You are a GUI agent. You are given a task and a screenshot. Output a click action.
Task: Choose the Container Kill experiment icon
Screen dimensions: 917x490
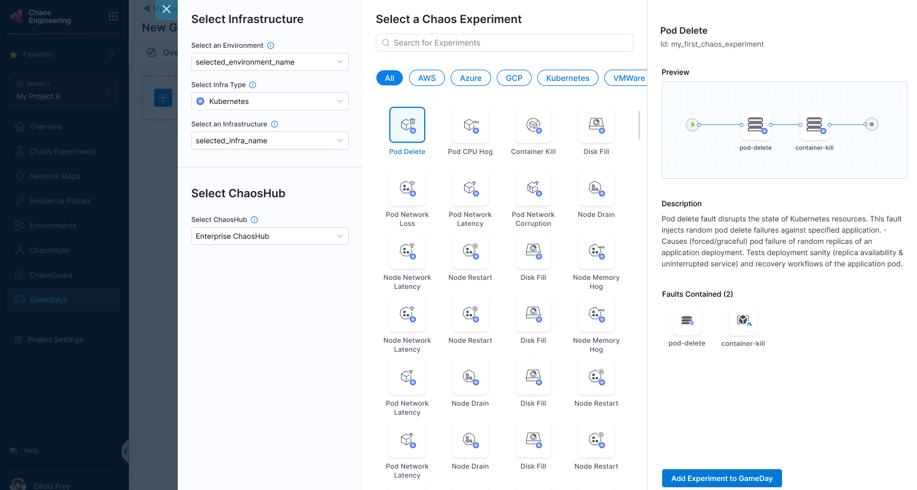click(533, 125)
